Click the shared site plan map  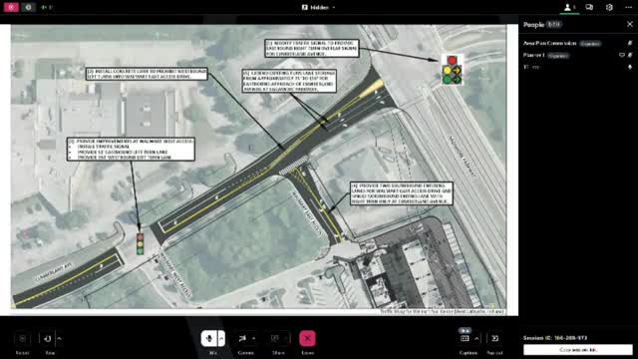[x=259, y=170]
